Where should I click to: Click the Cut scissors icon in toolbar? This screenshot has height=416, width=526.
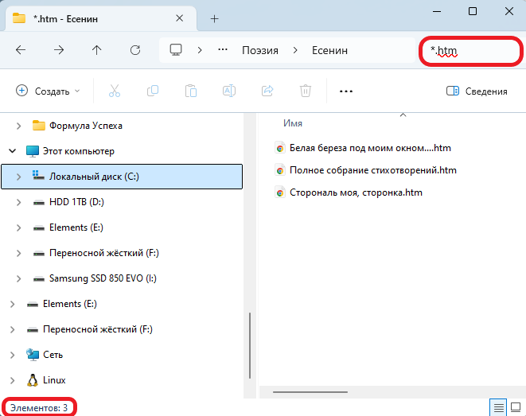114,91
